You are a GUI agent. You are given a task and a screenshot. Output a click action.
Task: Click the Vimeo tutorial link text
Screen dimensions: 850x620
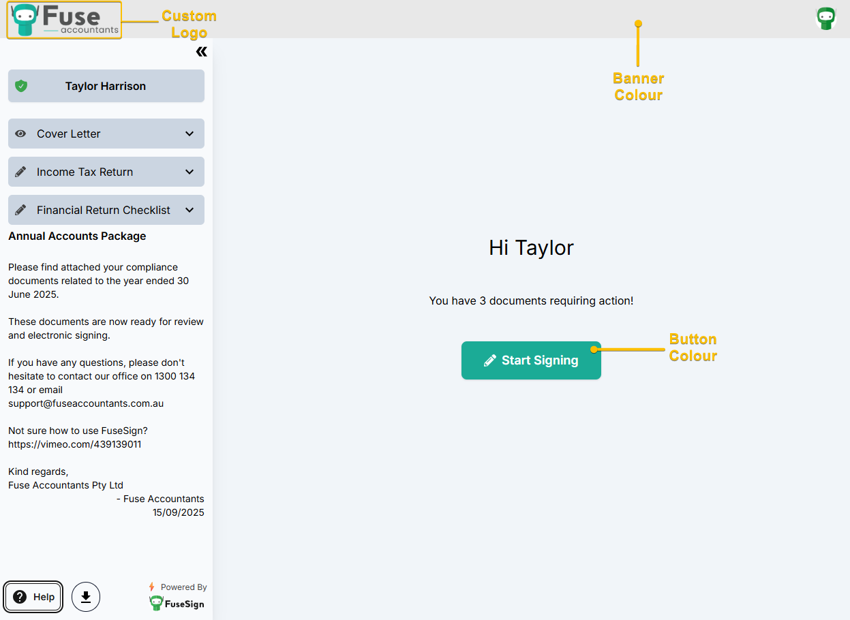click(x=75, y=444)
